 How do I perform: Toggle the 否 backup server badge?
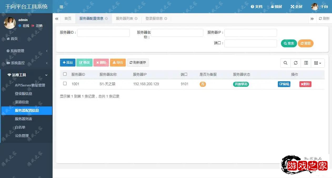tap(203, 84)
